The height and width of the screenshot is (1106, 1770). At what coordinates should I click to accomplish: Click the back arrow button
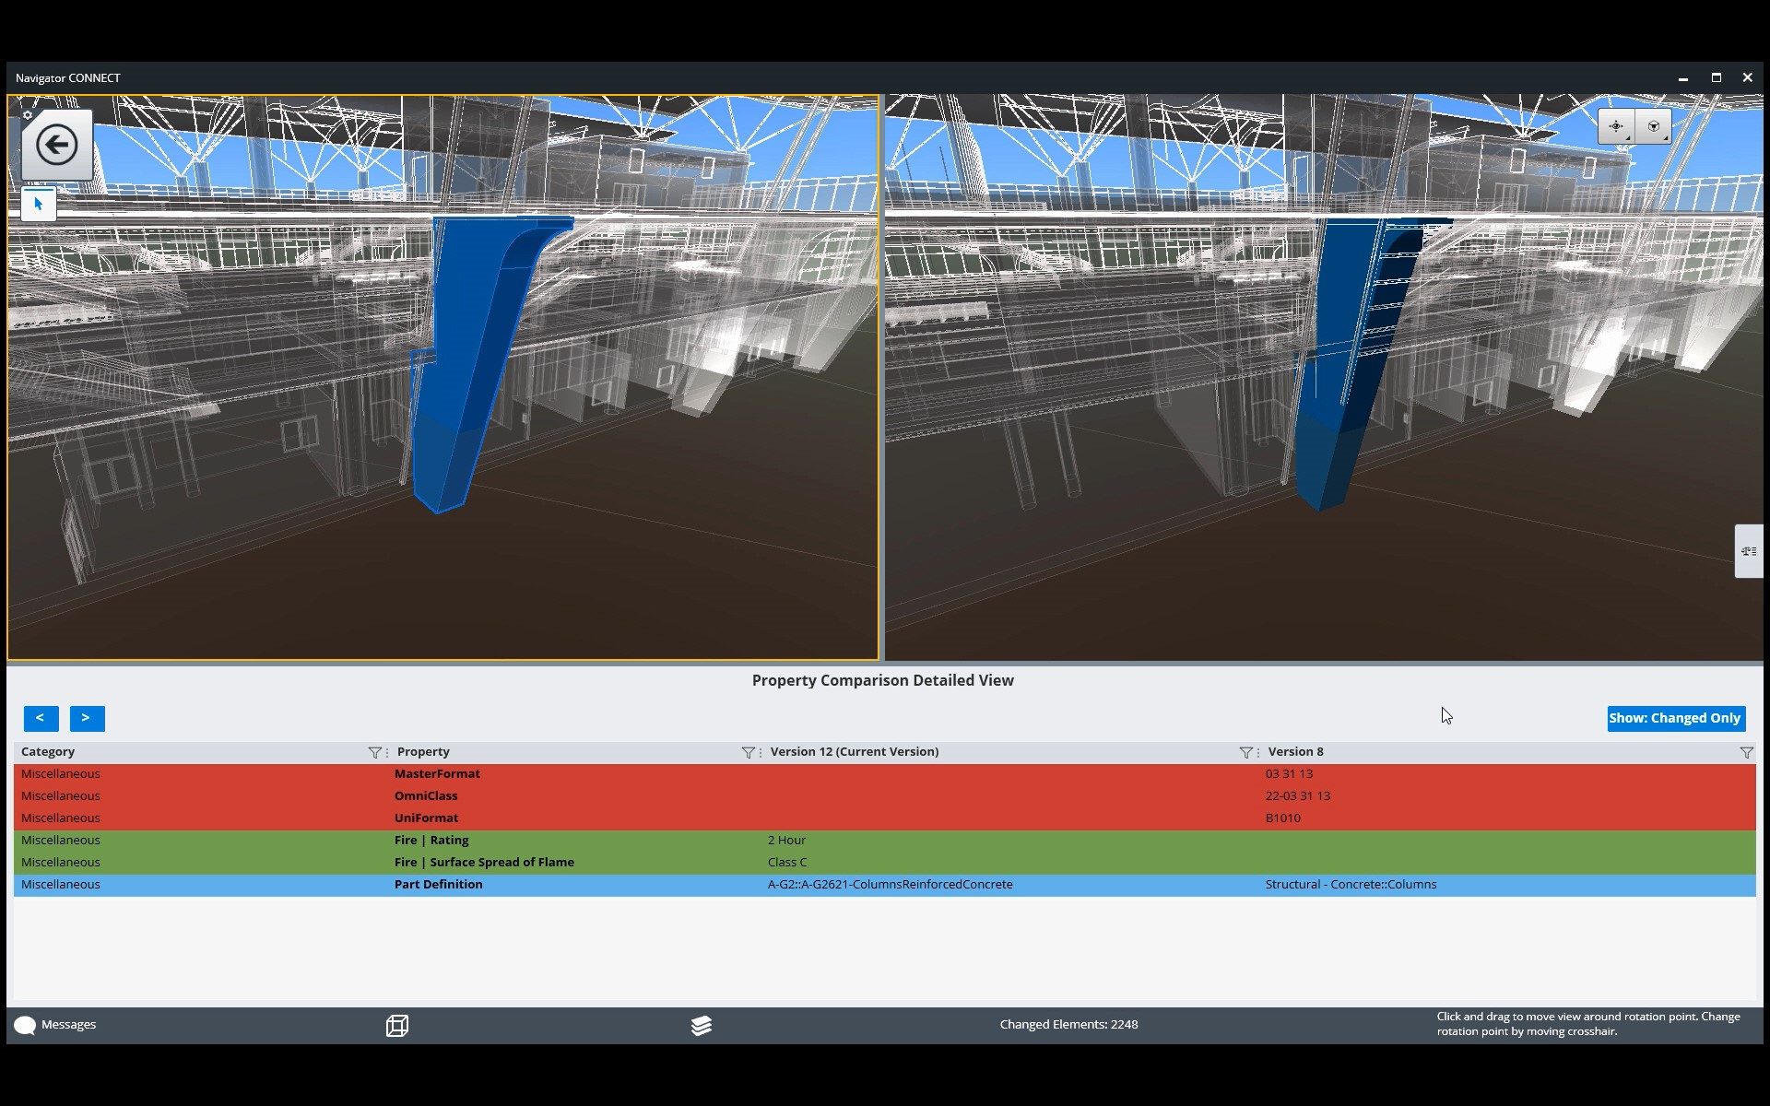tap(56, 145)
